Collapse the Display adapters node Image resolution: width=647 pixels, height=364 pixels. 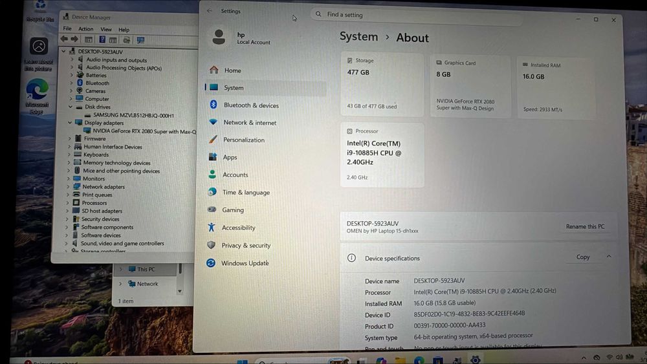click(70, 122)
